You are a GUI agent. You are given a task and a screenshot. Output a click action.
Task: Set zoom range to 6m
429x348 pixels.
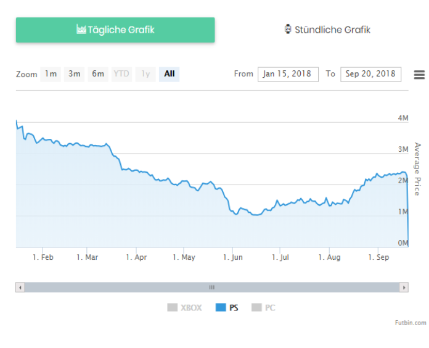(98, 74)
